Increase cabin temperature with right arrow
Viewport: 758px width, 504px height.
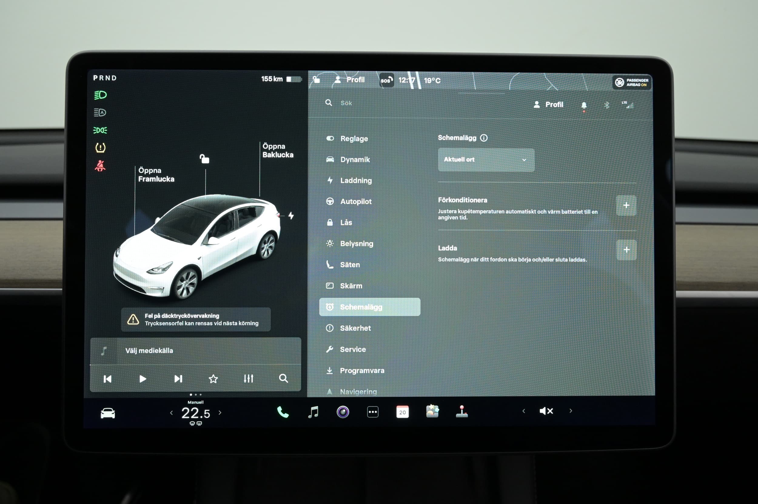220,412
